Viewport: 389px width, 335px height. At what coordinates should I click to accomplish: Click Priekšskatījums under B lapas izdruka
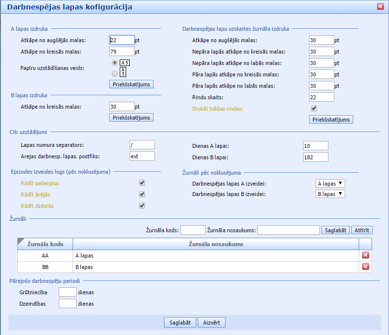pos(132,118)
